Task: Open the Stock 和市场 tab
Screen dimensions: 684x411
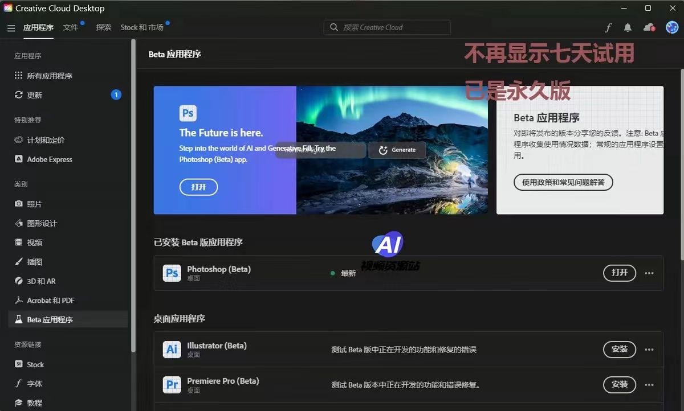Action: 142,27
